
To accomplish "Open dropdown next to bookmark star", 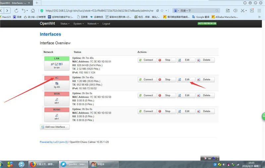I will tap(166, 11).
